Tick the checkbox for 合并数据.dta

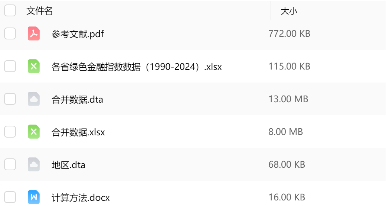[10, 99]
